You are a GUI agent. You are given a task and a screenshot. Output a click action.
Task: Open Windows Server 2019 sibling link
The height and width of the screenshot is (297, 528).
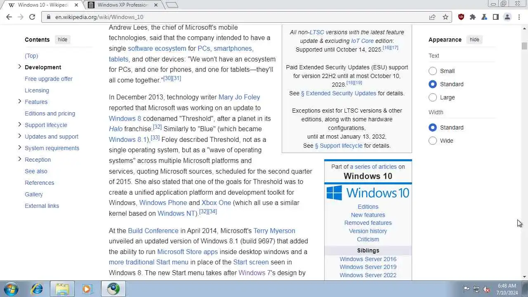pyautogui.click(x=368, y=267)
